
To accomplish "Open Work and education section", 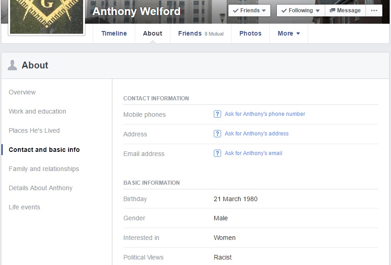I will (x=37, y=111).
